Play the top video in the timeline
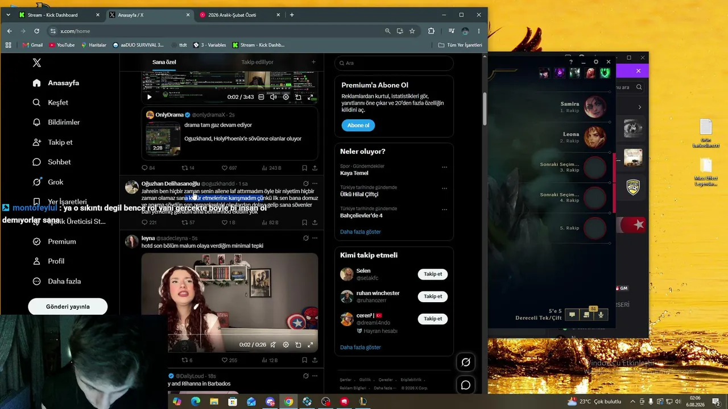The width and height of the screenshot is (728, 409). pos(150,97)
